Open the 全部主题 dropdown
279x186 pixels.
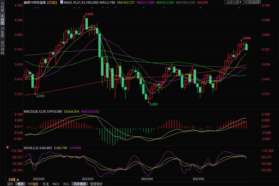(234, 2)
